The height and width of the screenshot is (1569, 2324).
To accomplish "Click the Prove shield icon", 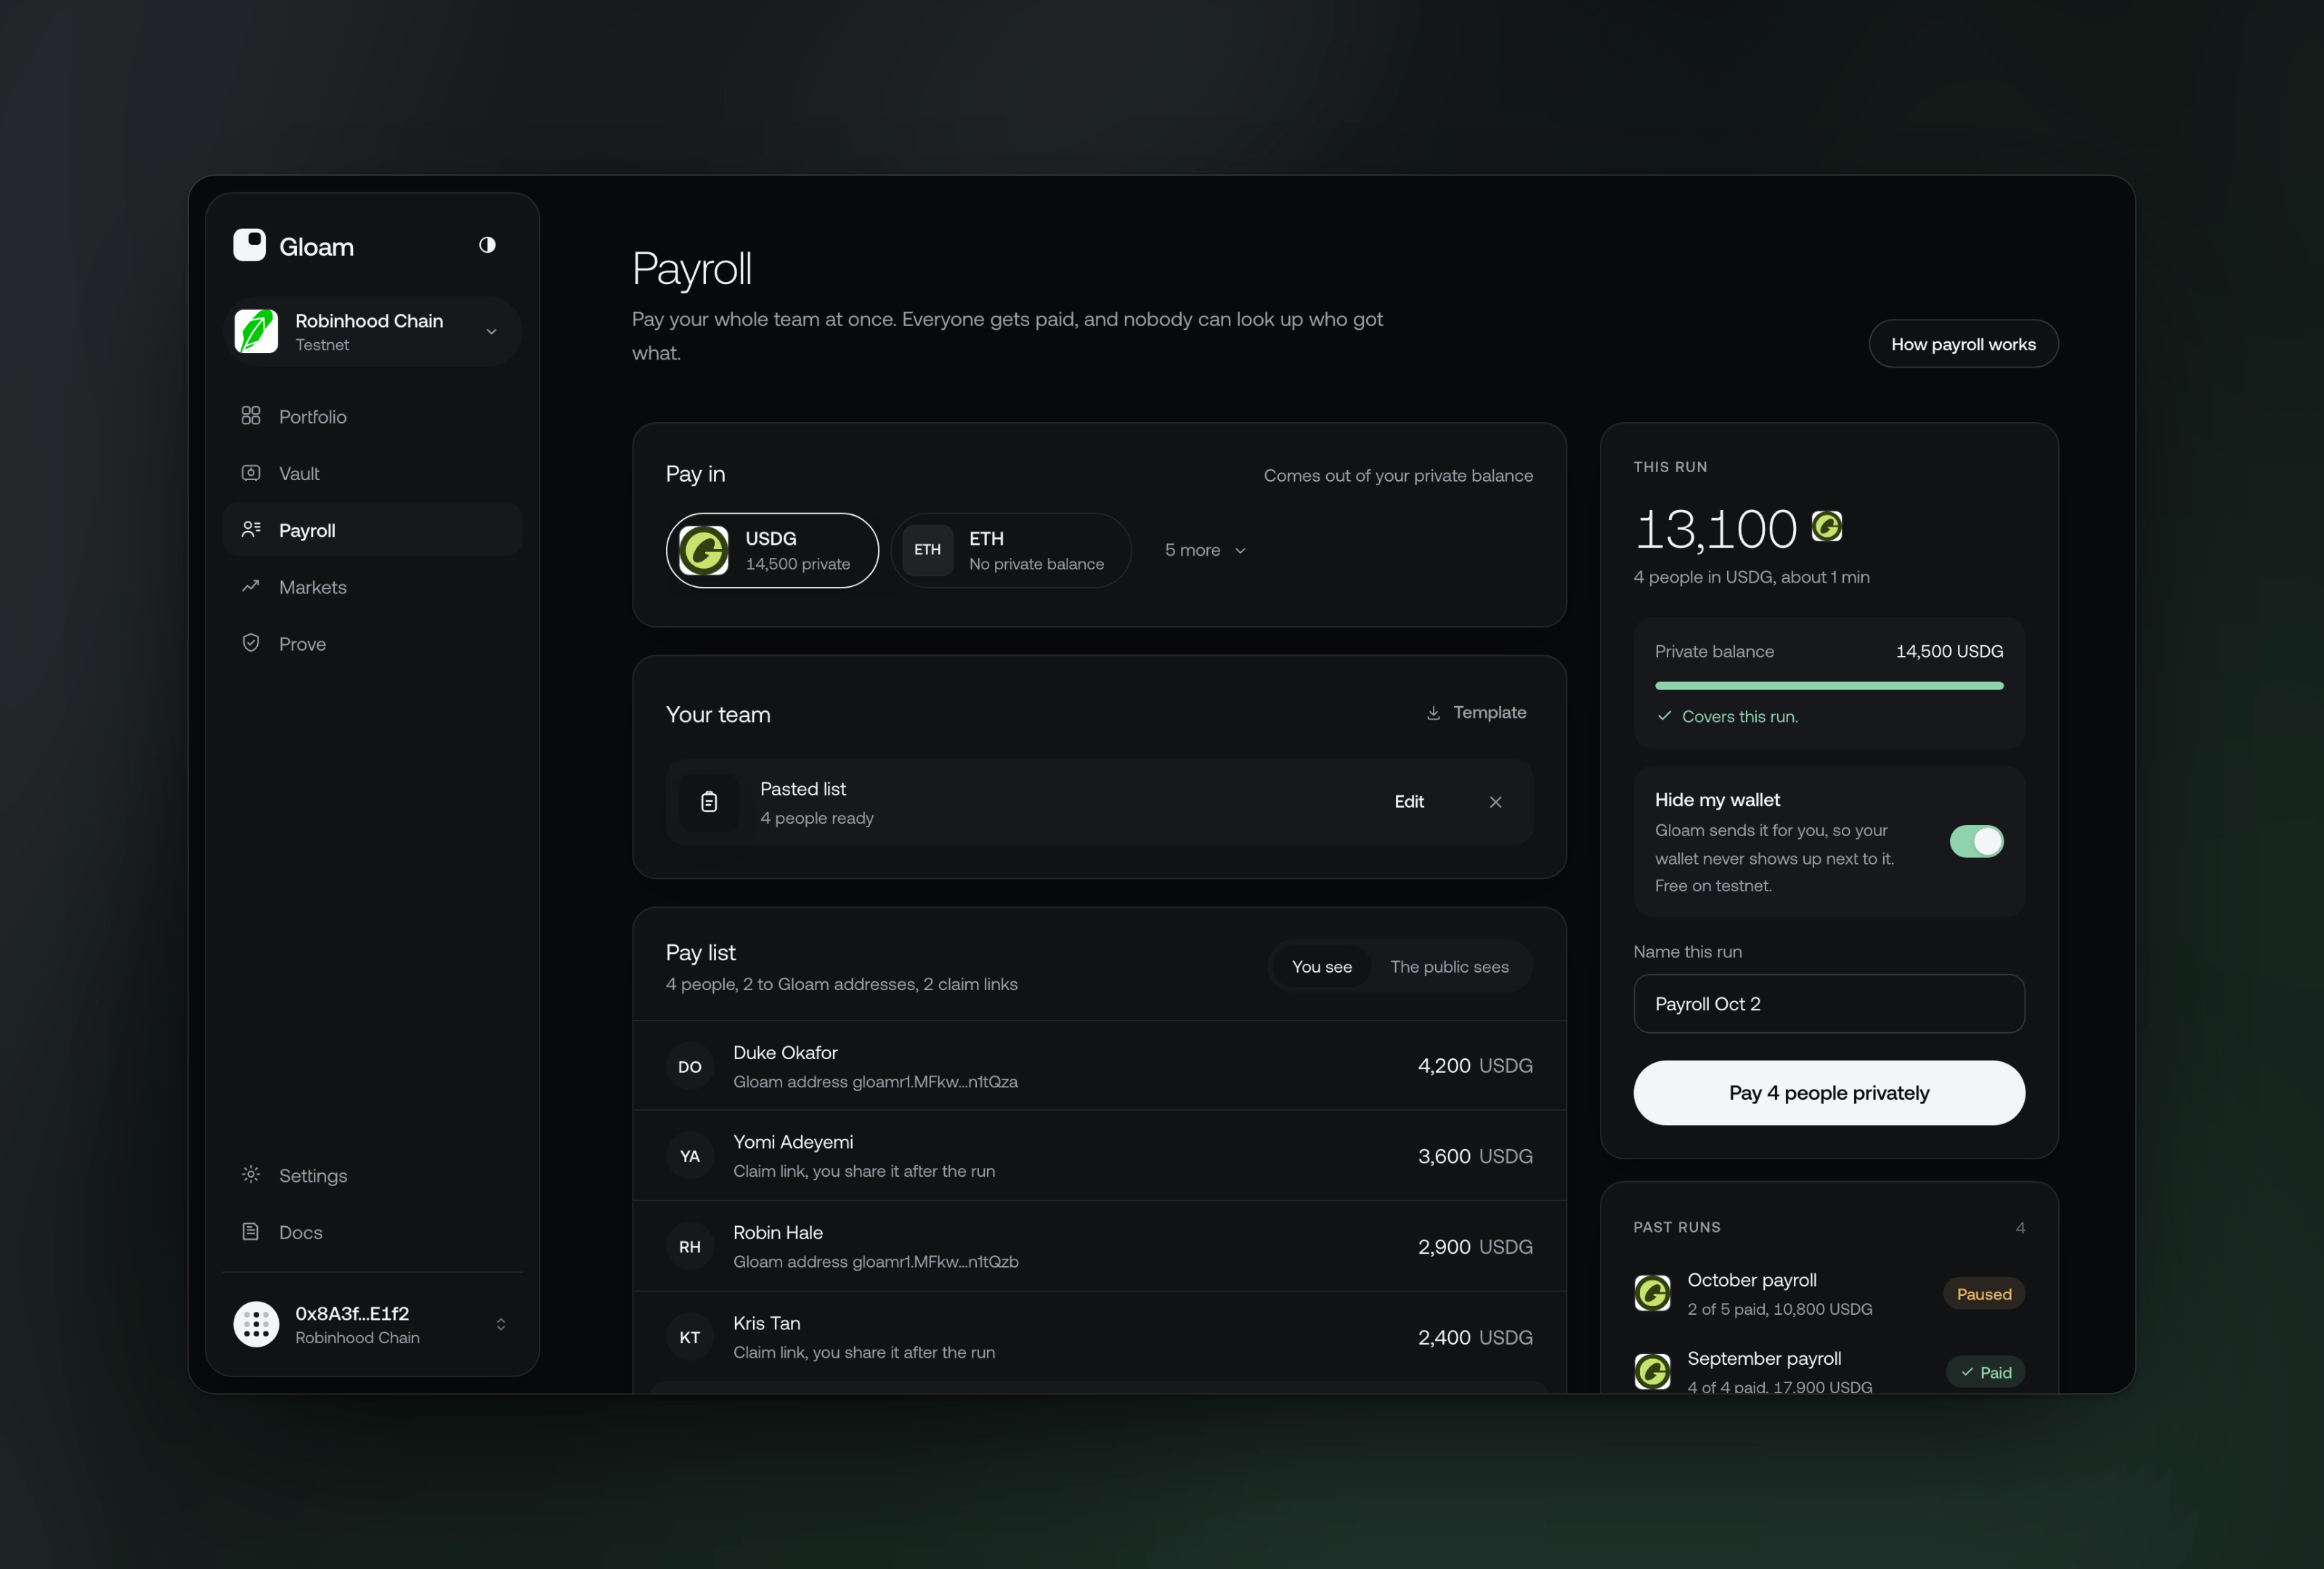I will [251, 643].
